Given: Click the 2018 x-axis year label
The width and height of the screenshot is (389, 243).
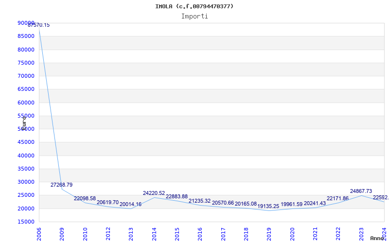Looking at the screenshot, I should 246,234.
